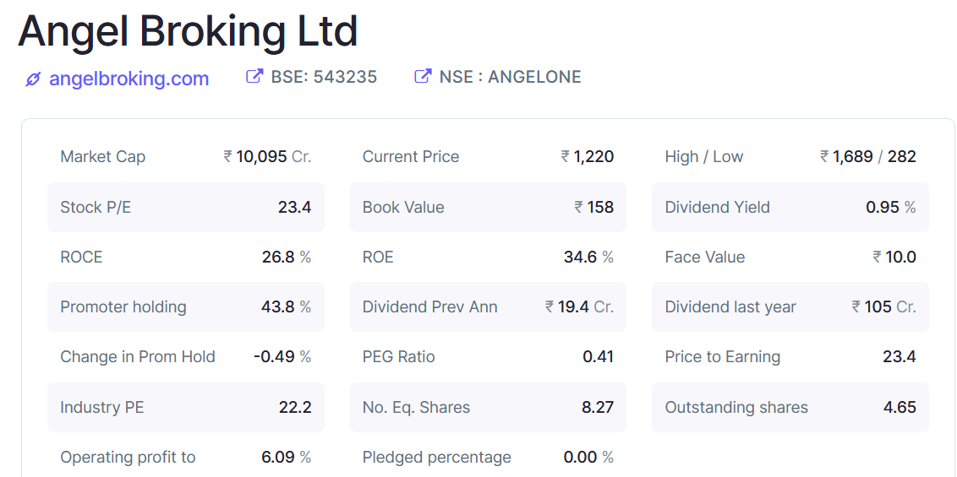This screenshot has width=957, height=477.
Task: Select the Stock P/E ratio row
Action: [x=185, y=207]
